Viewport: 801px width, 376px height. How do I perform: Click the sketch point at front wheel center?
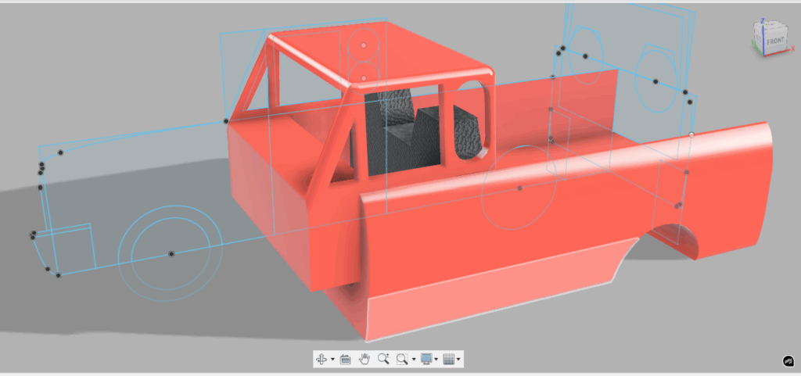click(171, 254)
